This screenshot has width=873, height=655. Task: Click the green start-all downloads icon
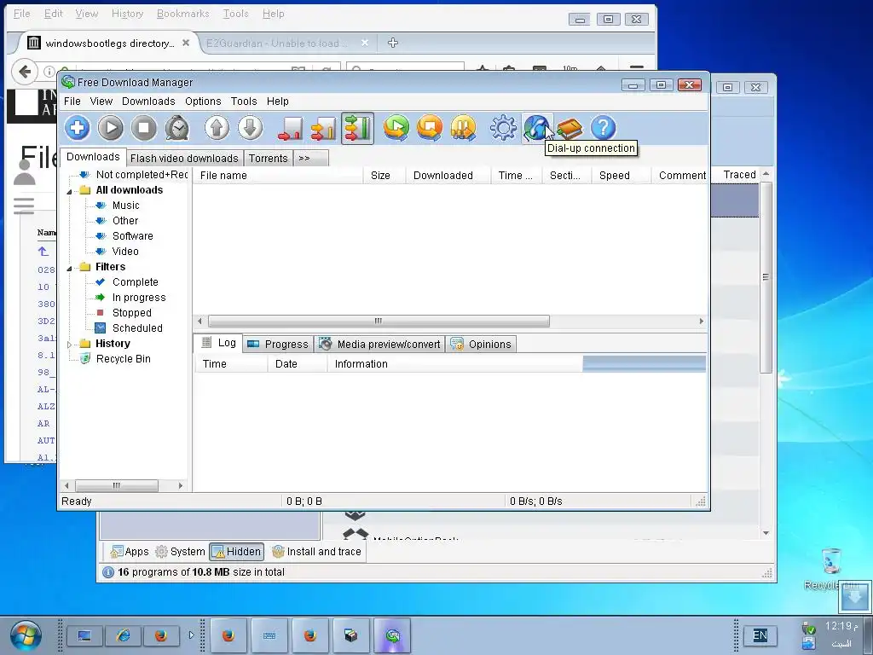click(x=396, y=128)
